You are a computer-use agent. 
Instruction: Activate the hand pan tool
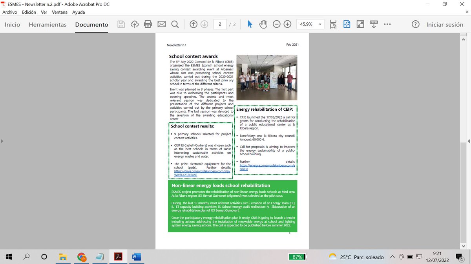tap(263, 24)
